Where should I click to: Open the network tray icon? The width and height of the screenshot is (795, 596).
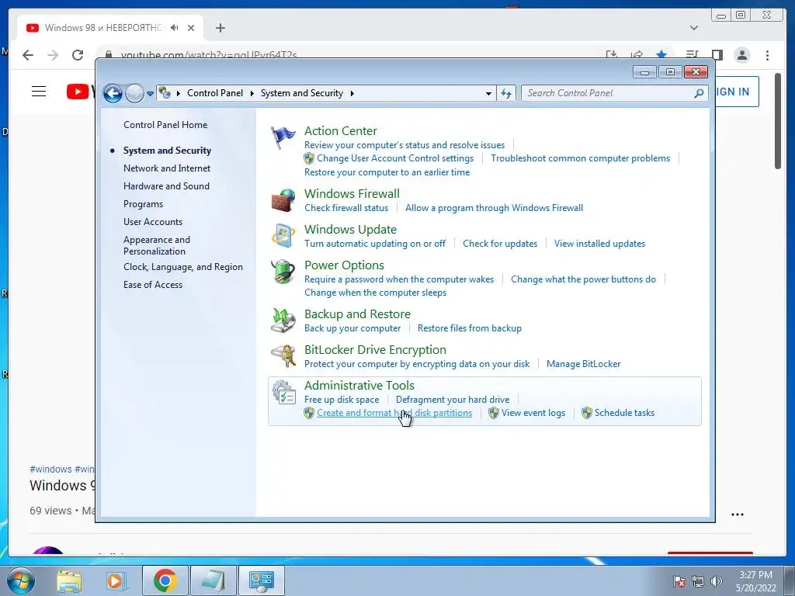click(698, 581)
